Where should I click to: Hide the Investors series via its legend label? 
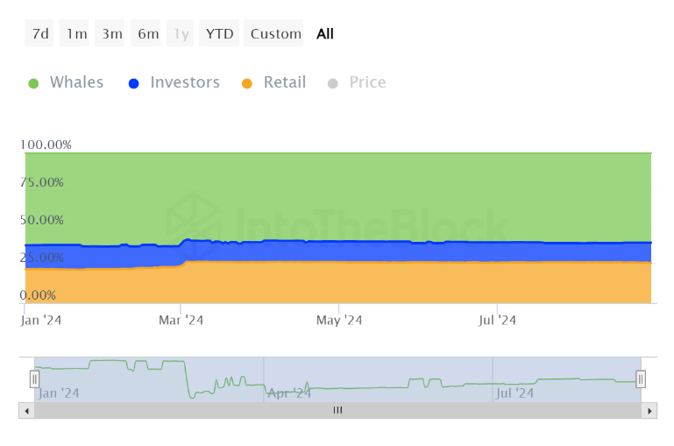click(x=185, y=82)
